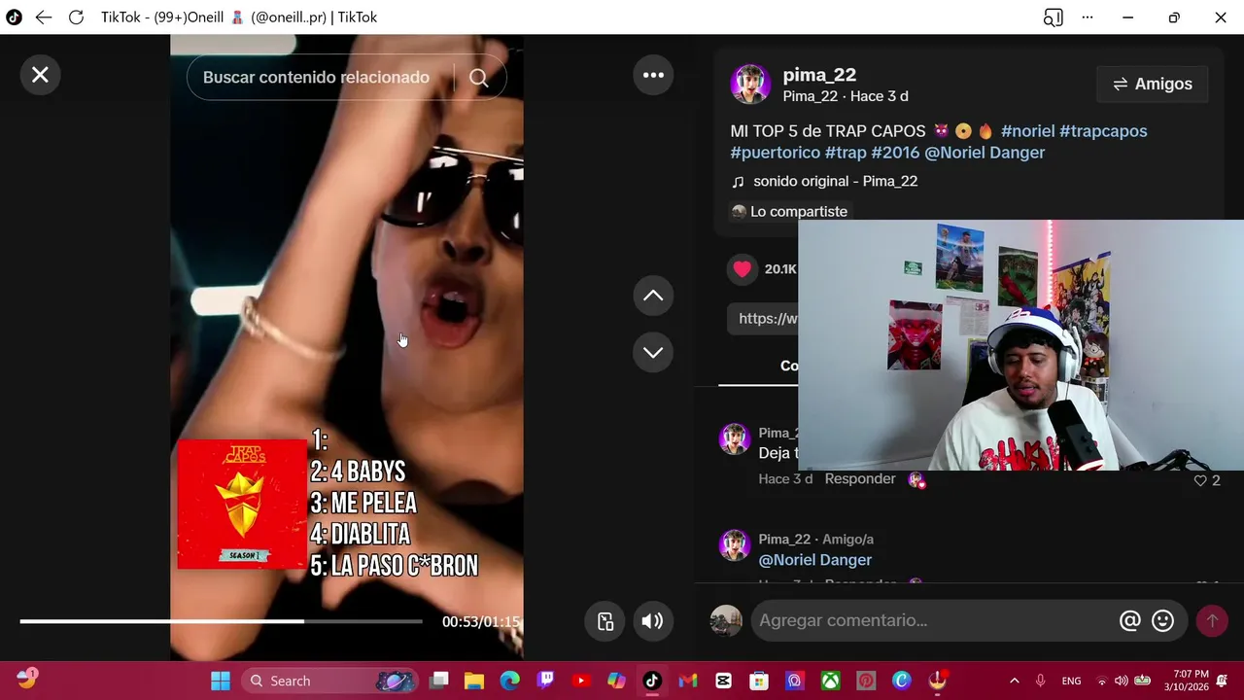The height and width of the screenshot is (700, 1244).
Task: Show hidden system tray icons chevron
Action: [x=1015, y=681]
